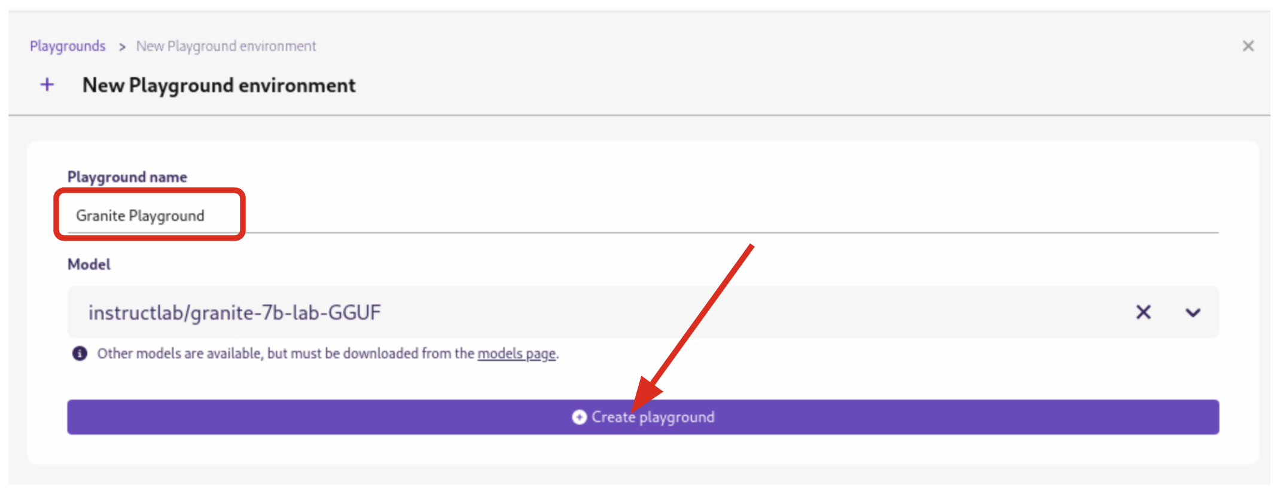Click the Model field label
This screenshot has height=493, width=1280.
click(x=89, y=264)
